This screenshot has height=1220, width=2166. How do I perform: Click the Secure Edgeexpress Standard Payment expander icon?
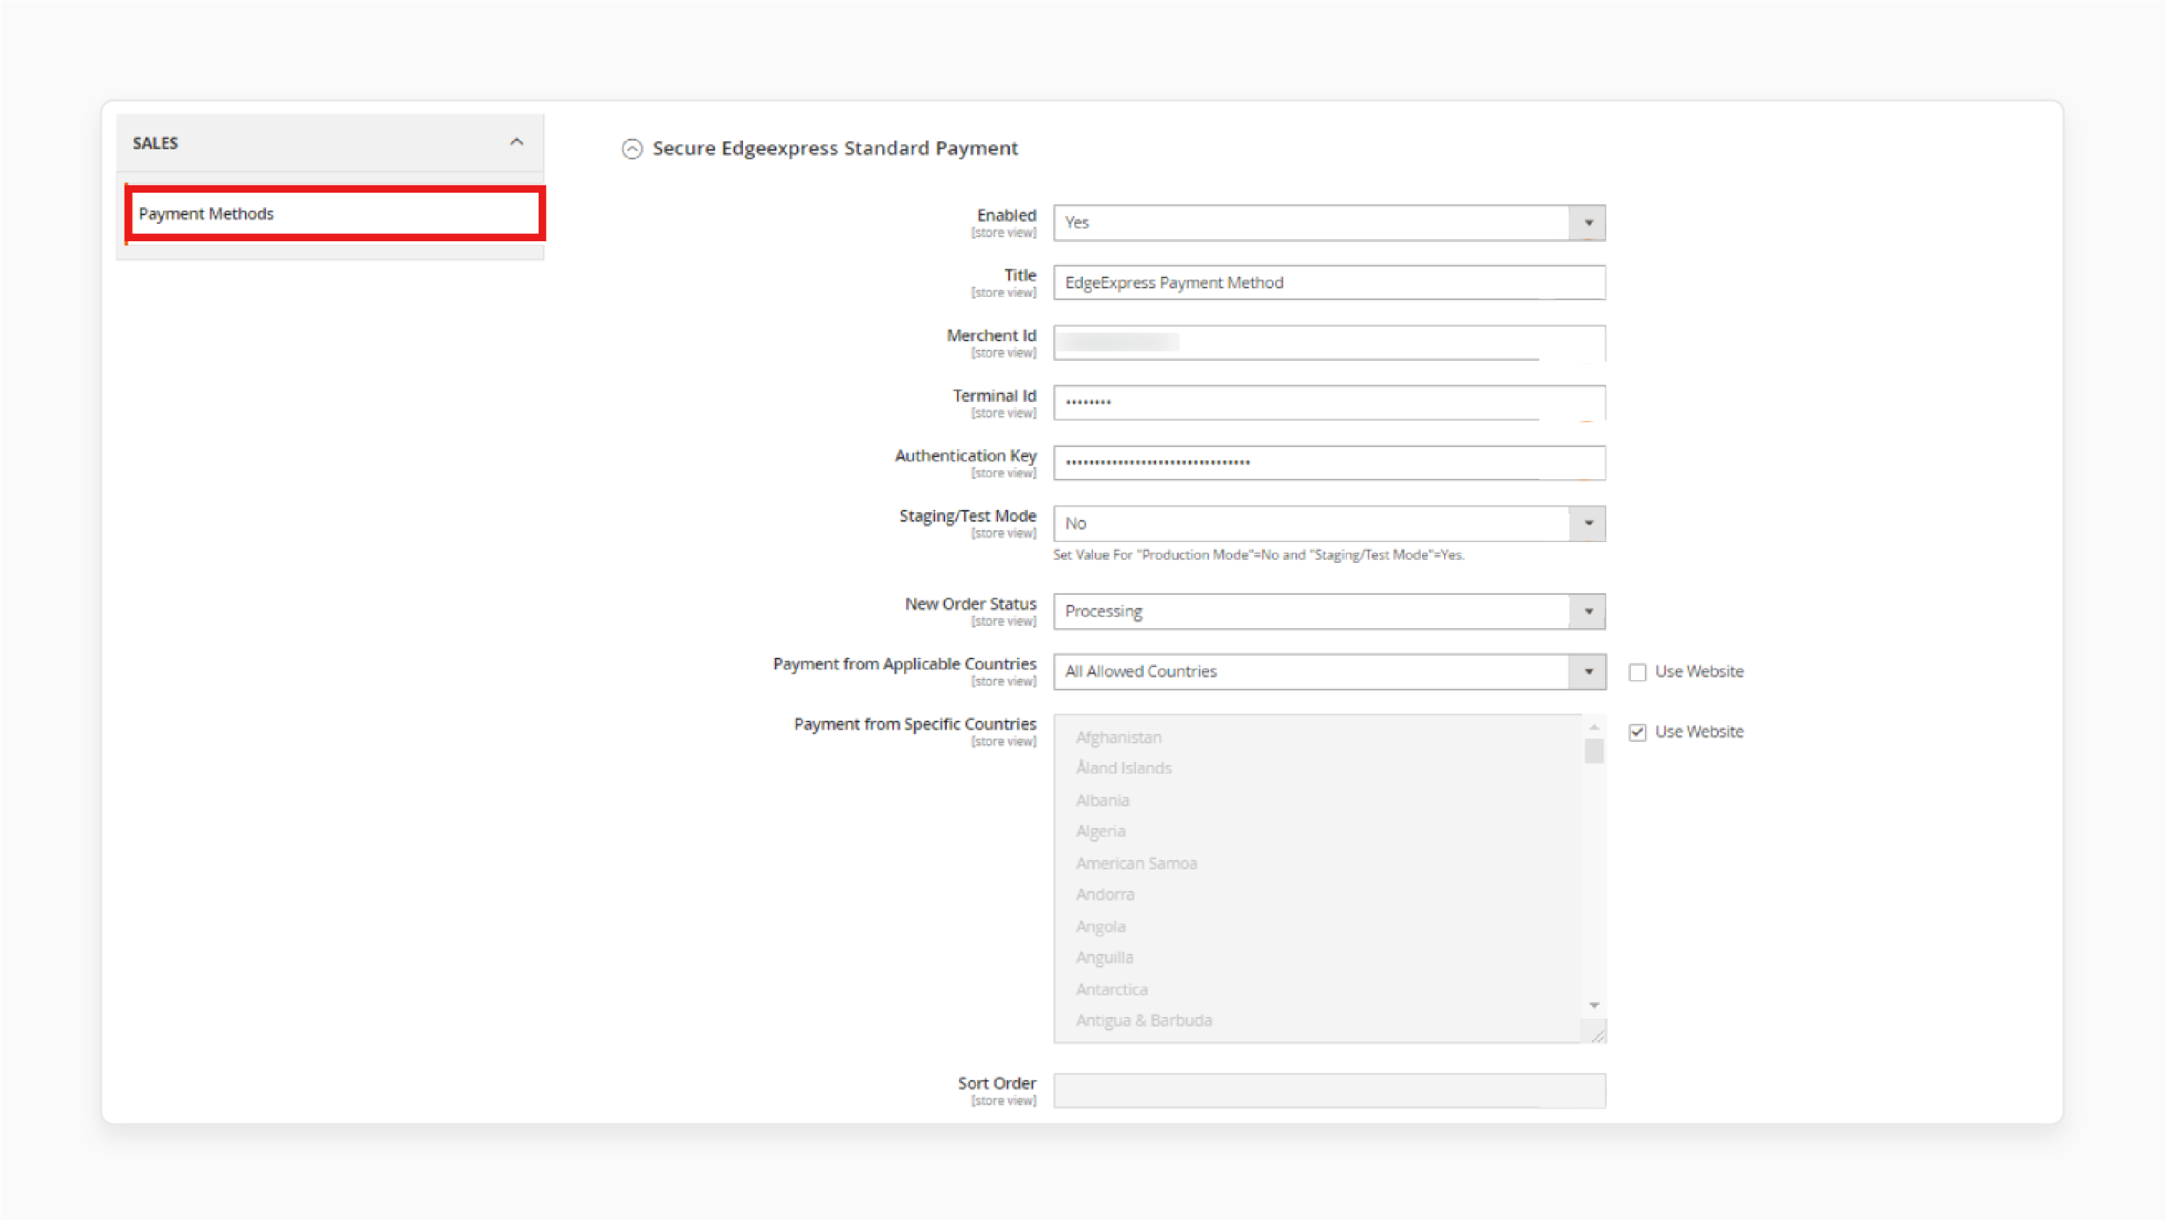pos(631,147)
